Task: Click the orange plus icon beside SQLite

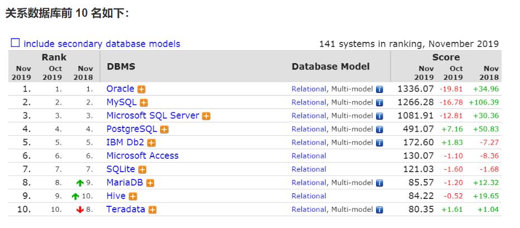Action: pyautogui.click(x=142, y=169)
